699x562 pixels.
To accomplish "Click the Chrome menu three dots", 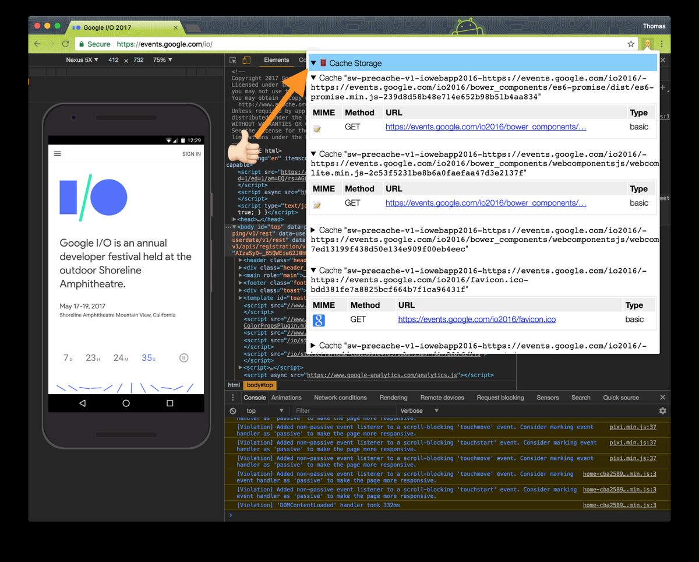I will click(x=662, y=44).
